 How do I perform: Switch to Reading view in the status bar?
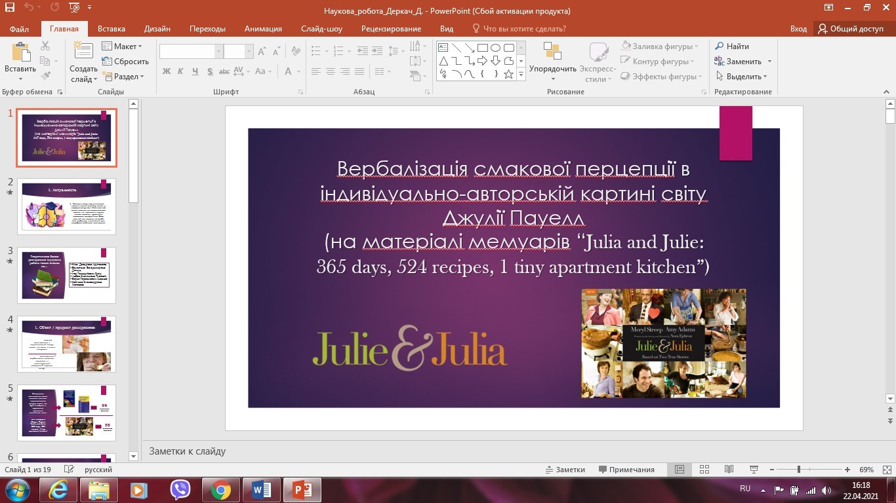[x=729, y=470]
